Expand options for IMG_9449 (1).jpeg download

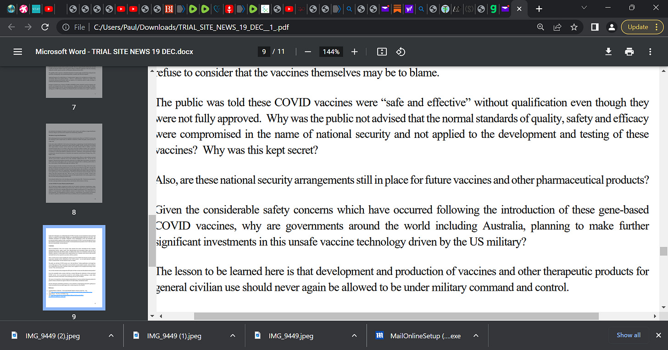[x=233, y=336]
